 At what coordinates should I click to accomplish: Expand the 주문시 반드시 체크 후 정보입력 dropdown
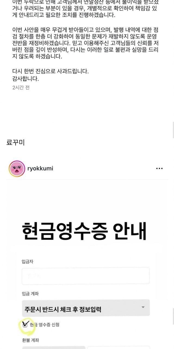click(86, 308)
